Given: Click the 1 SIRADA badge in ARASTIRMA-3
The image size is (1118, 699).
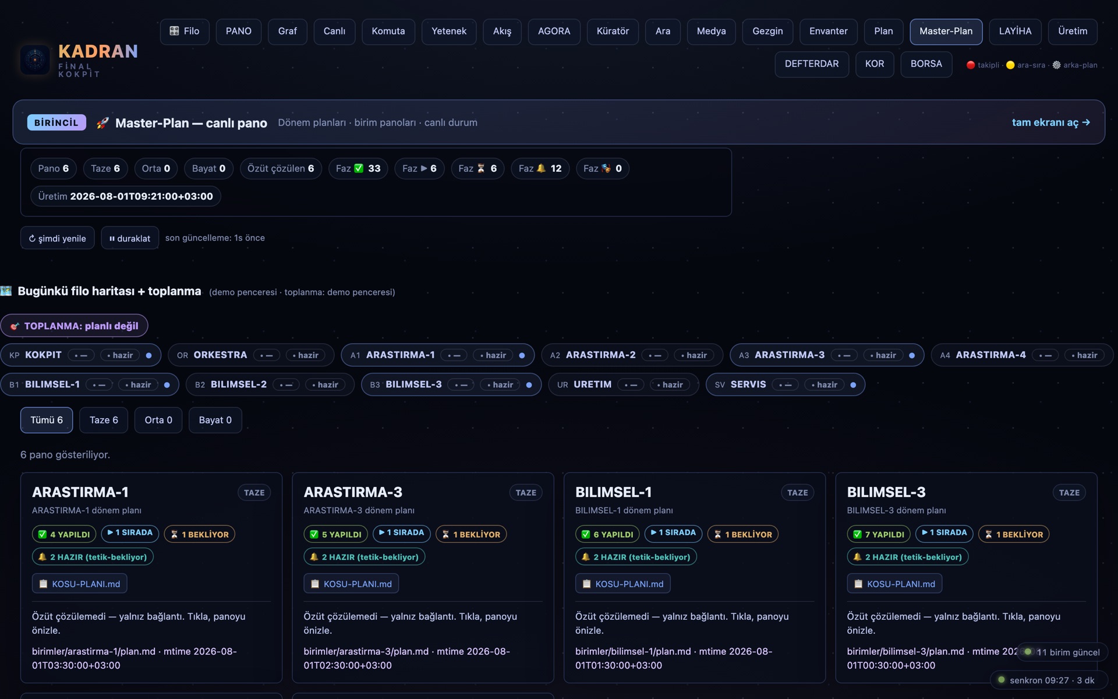Looking at the screenshot, I should pyautogui.click(x=402, y=534).
